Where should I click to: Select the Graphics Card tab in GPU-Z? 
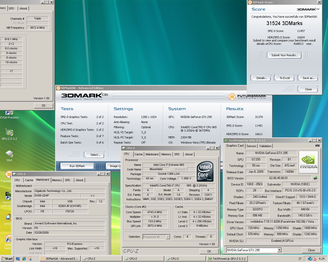tap(235, 146)
